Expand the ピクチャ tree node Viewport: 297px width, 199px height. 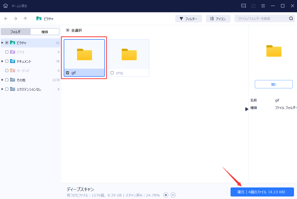tap(2, 43)
